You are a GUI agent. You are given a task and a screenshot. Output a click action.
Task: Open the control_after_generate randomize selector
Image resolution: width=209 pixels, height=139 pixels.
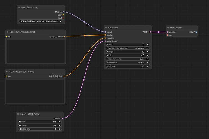point(128,48)
